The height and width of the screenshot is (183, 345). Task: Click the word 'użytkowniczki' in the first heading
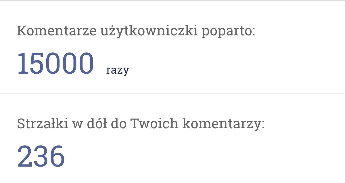149,32
